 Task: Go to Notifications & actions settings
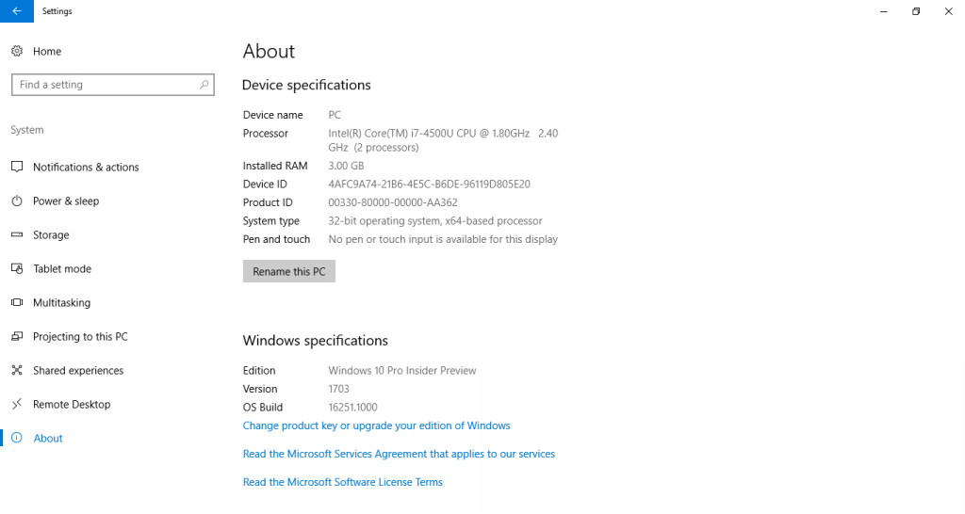pos(86,167)
